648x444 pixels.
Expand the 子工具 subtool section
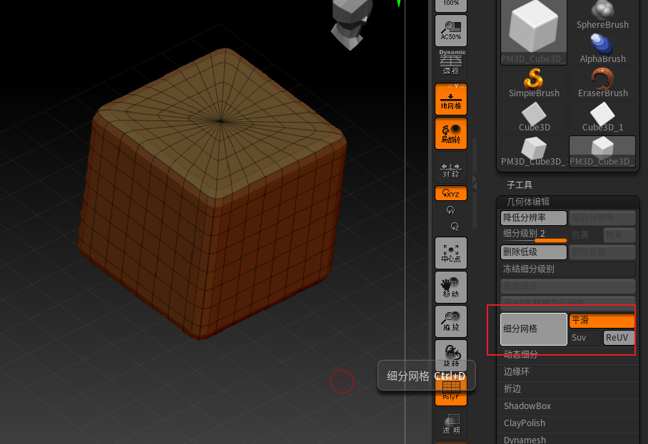pyautogui.click(x=520, y=185)
